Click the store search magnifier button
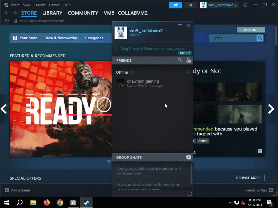The image size is (278, 208). (x=260, y=38)
